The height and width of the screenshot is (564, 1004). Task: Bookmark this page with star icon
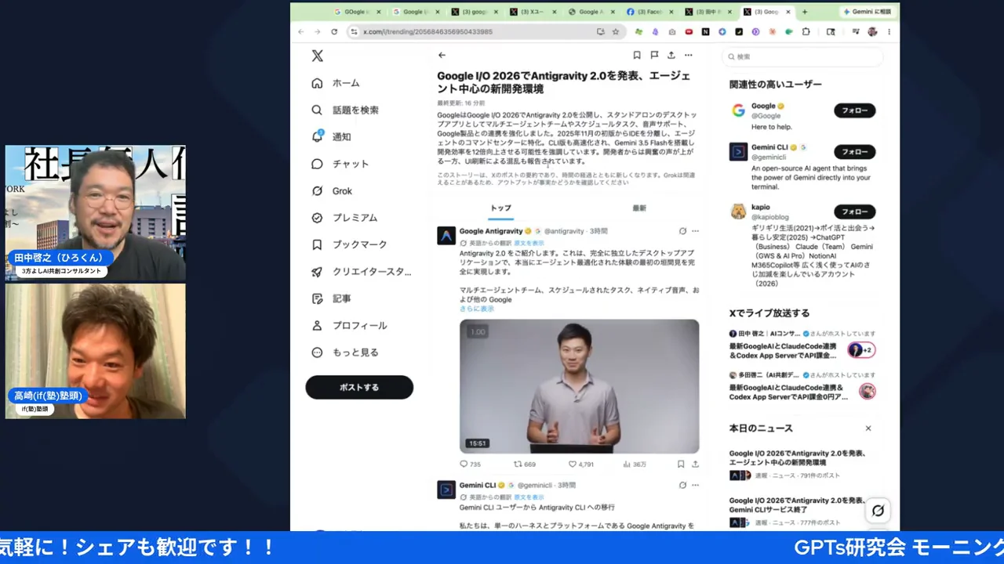coord(616,31)
